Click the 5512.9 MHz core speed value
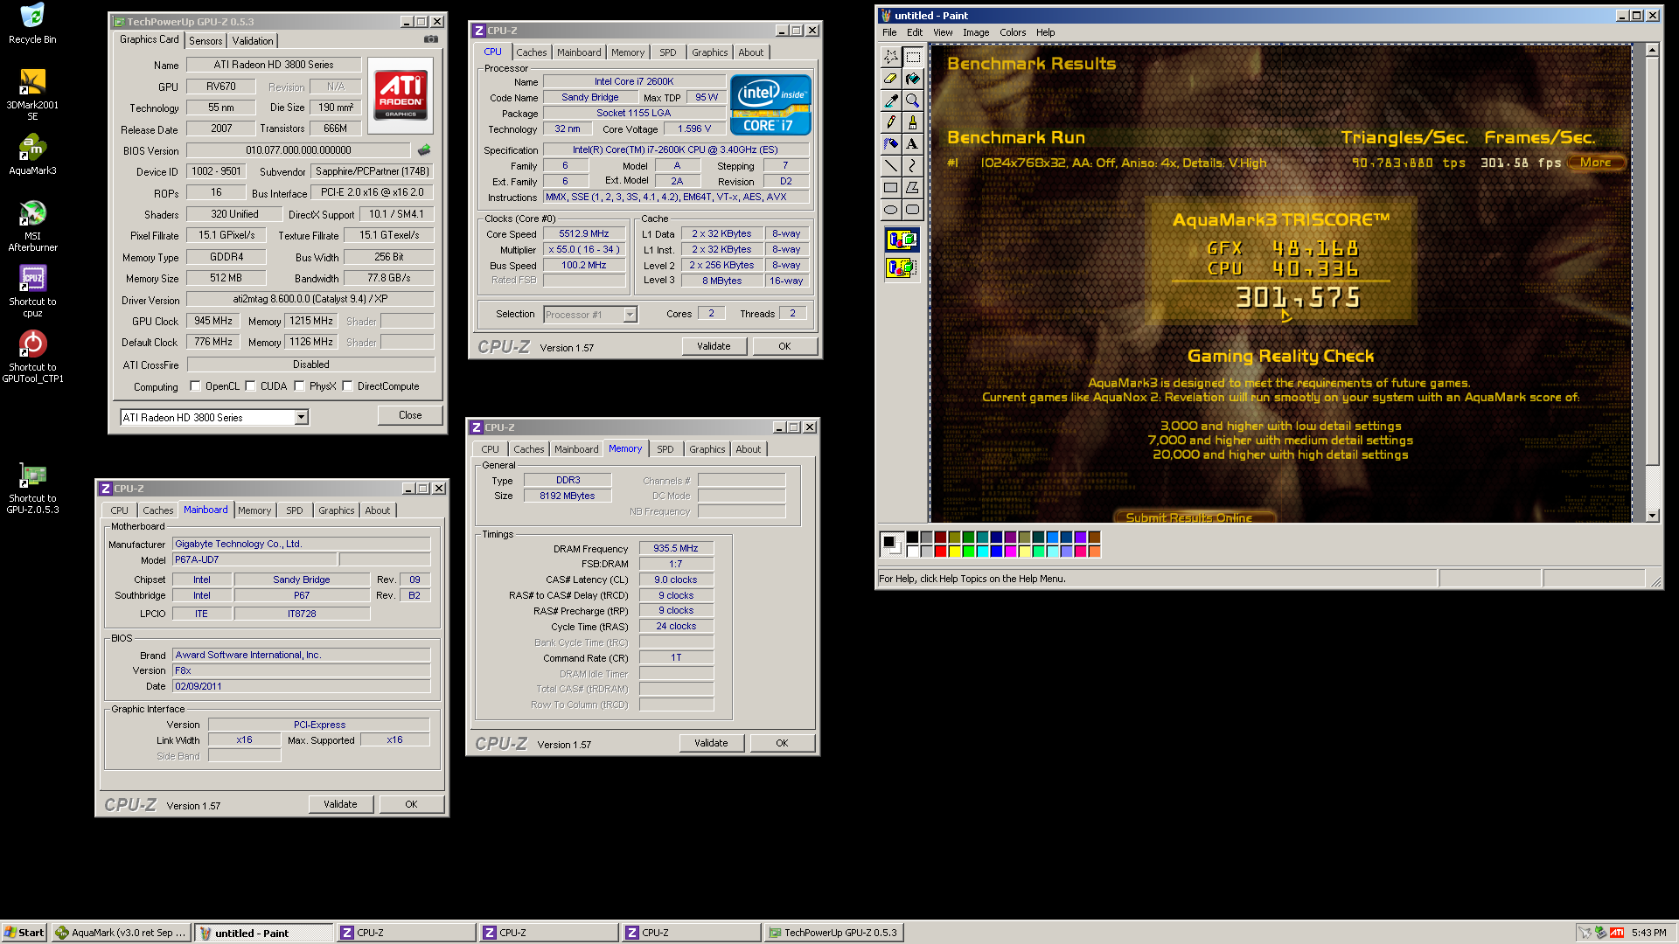Screen dimensions: 1679x944 (x=583, y=234)
